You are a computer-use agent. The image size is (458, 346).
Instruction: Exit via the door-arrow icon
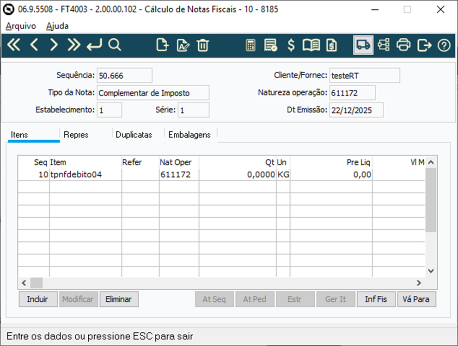[x=424, y=45]
